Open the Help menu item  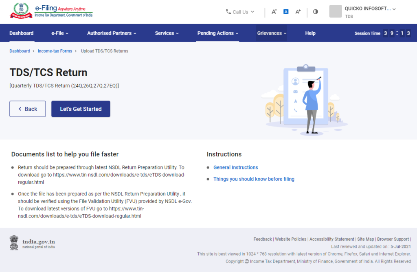[x=310, y=33]
